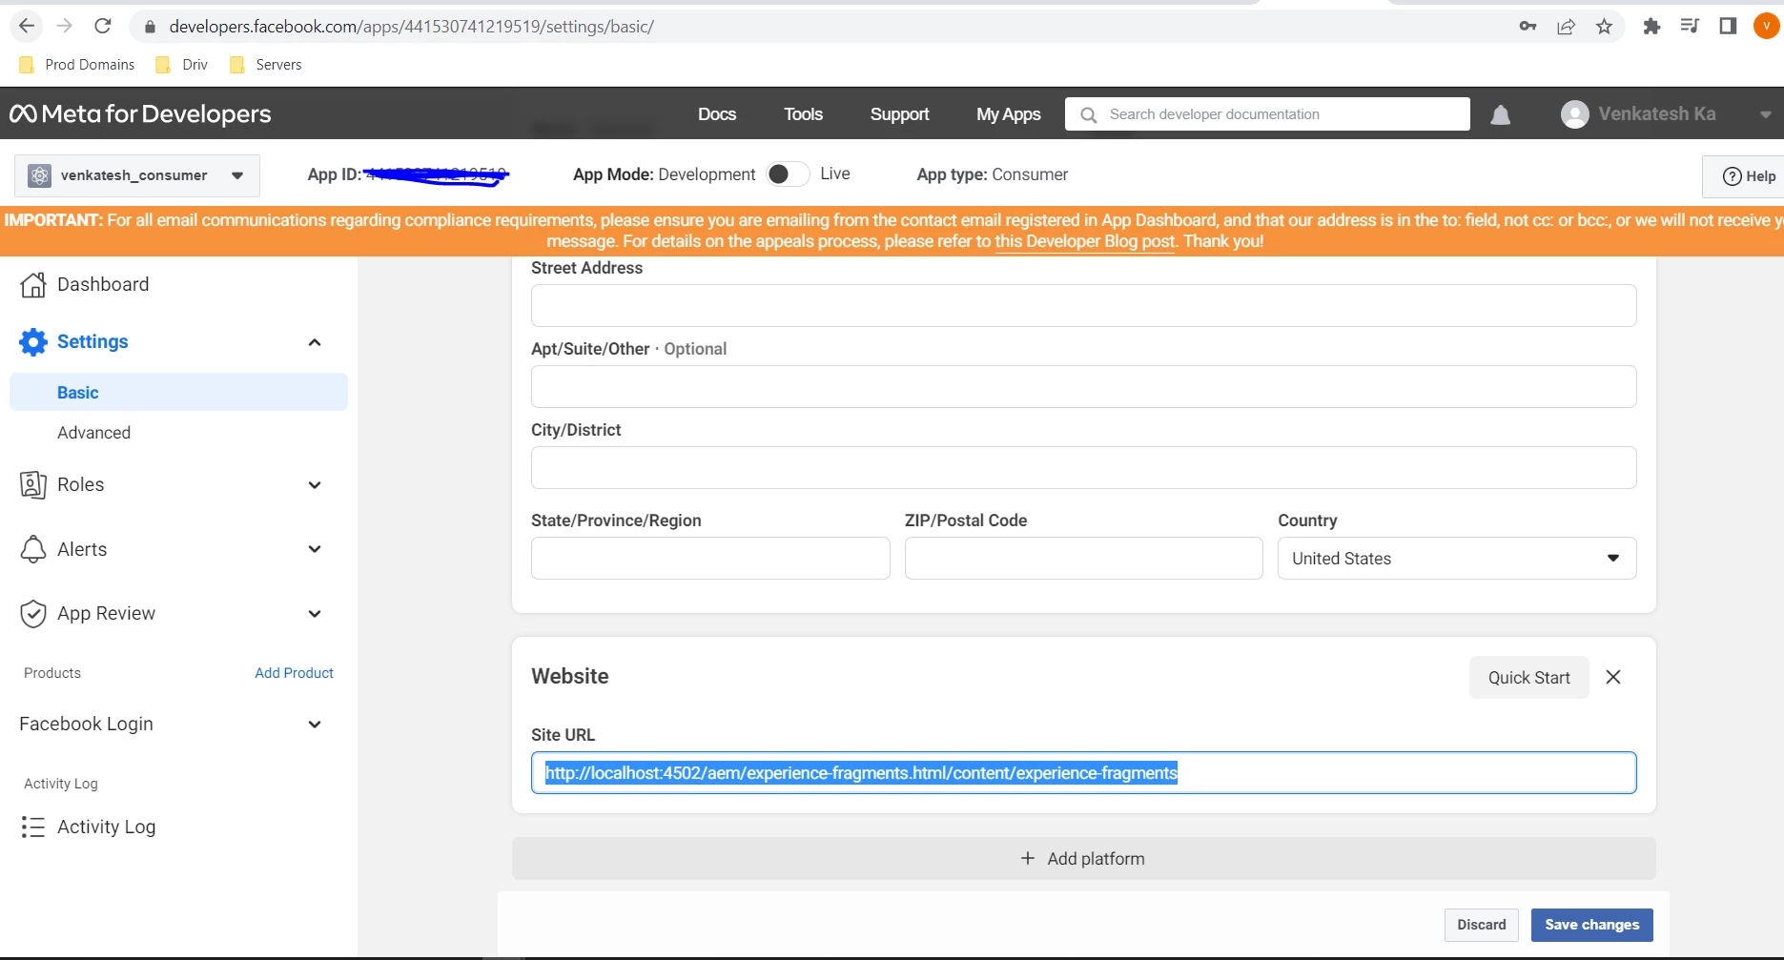
Task: Click Save changes
Action: point(1591,925)
